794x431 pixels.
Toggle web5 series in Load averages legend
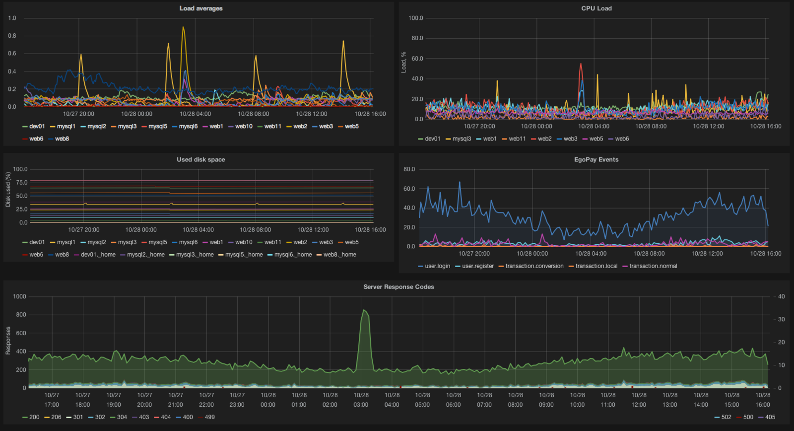pos(352,127)
